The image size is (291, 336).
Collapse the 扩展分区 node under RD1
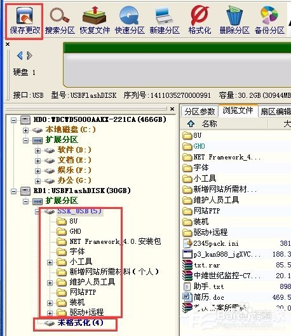click(x=25, y=201)
